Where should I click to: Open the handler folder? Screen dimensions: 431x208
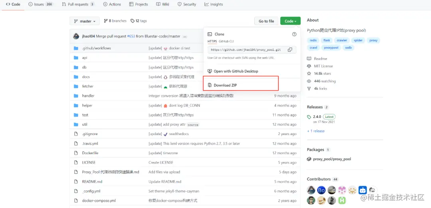point(88,96)
